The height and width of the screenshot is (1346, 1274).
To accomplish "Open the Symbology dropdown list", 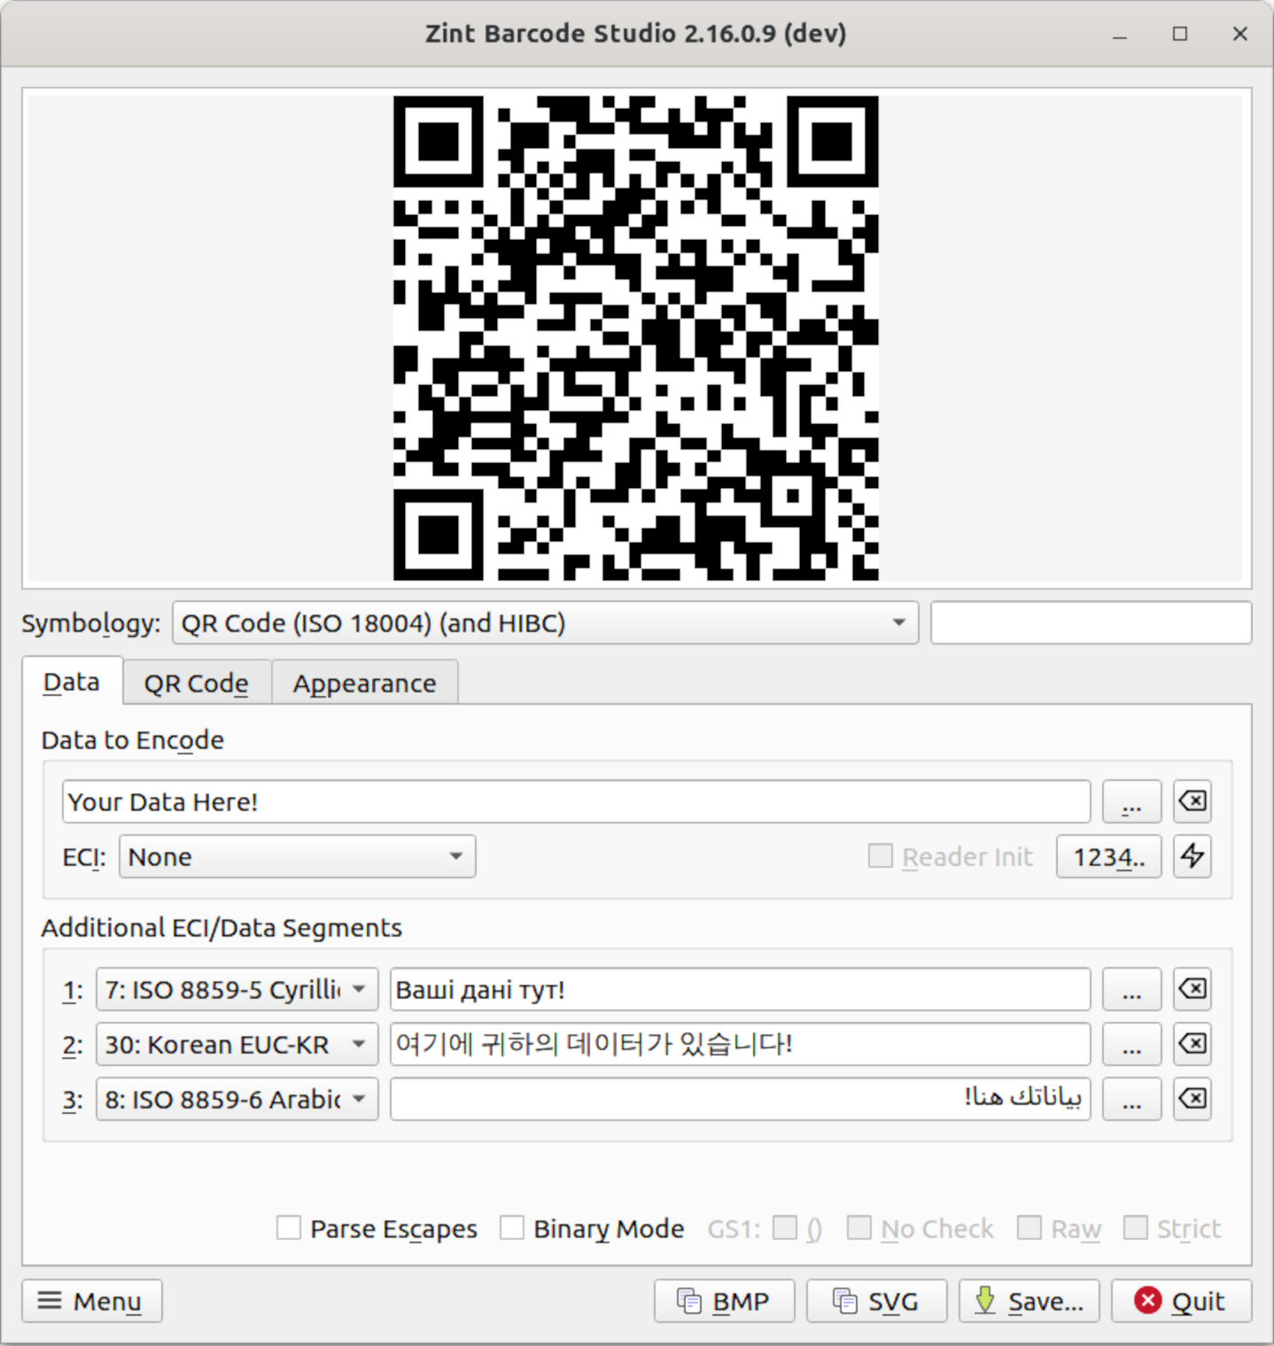I will (x=545, y=623).
